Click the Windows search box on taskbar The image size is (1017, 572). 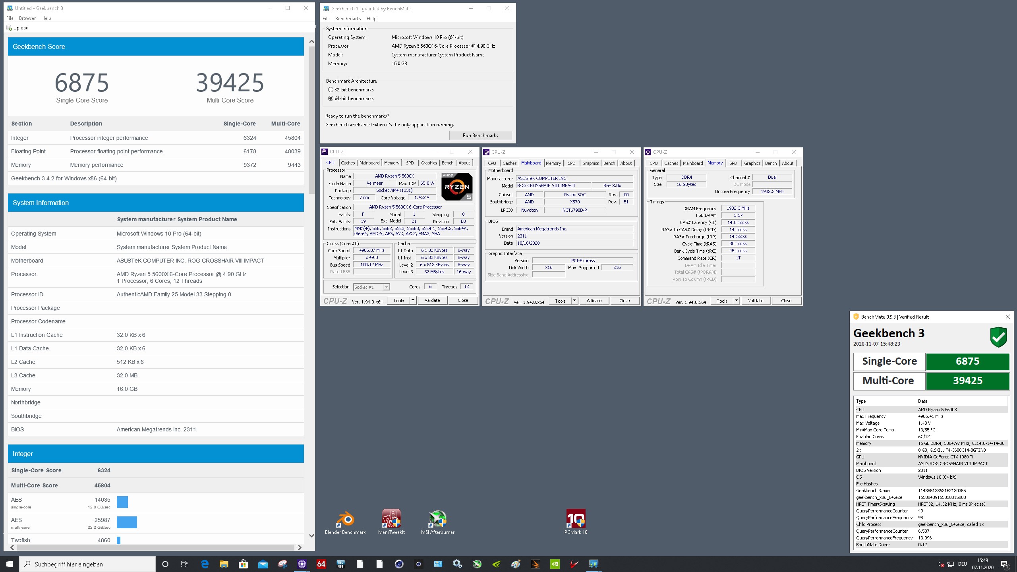pyautogui.click(x=87, y=564)
